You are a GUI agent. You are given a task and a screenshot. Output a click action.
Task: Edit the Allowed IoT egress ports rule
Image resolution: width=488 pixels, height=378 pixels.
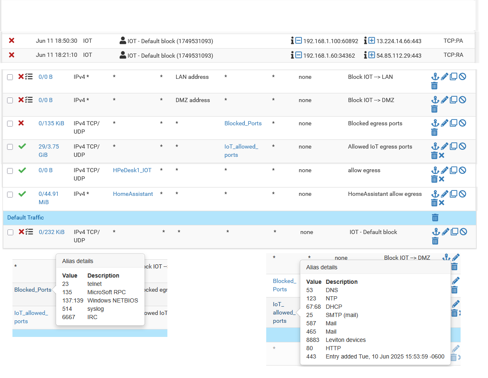tap(444, 146)
